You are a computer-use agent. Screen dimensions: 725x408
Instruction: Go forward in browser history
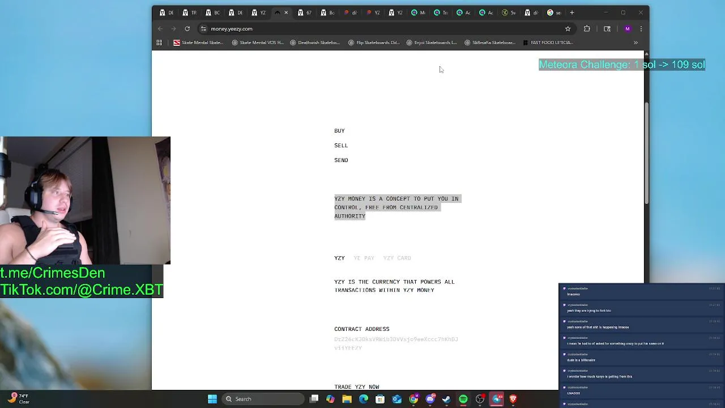[x=174, y=29]
